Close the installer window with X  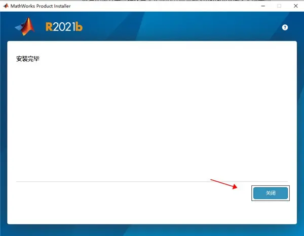coord(295,6)
